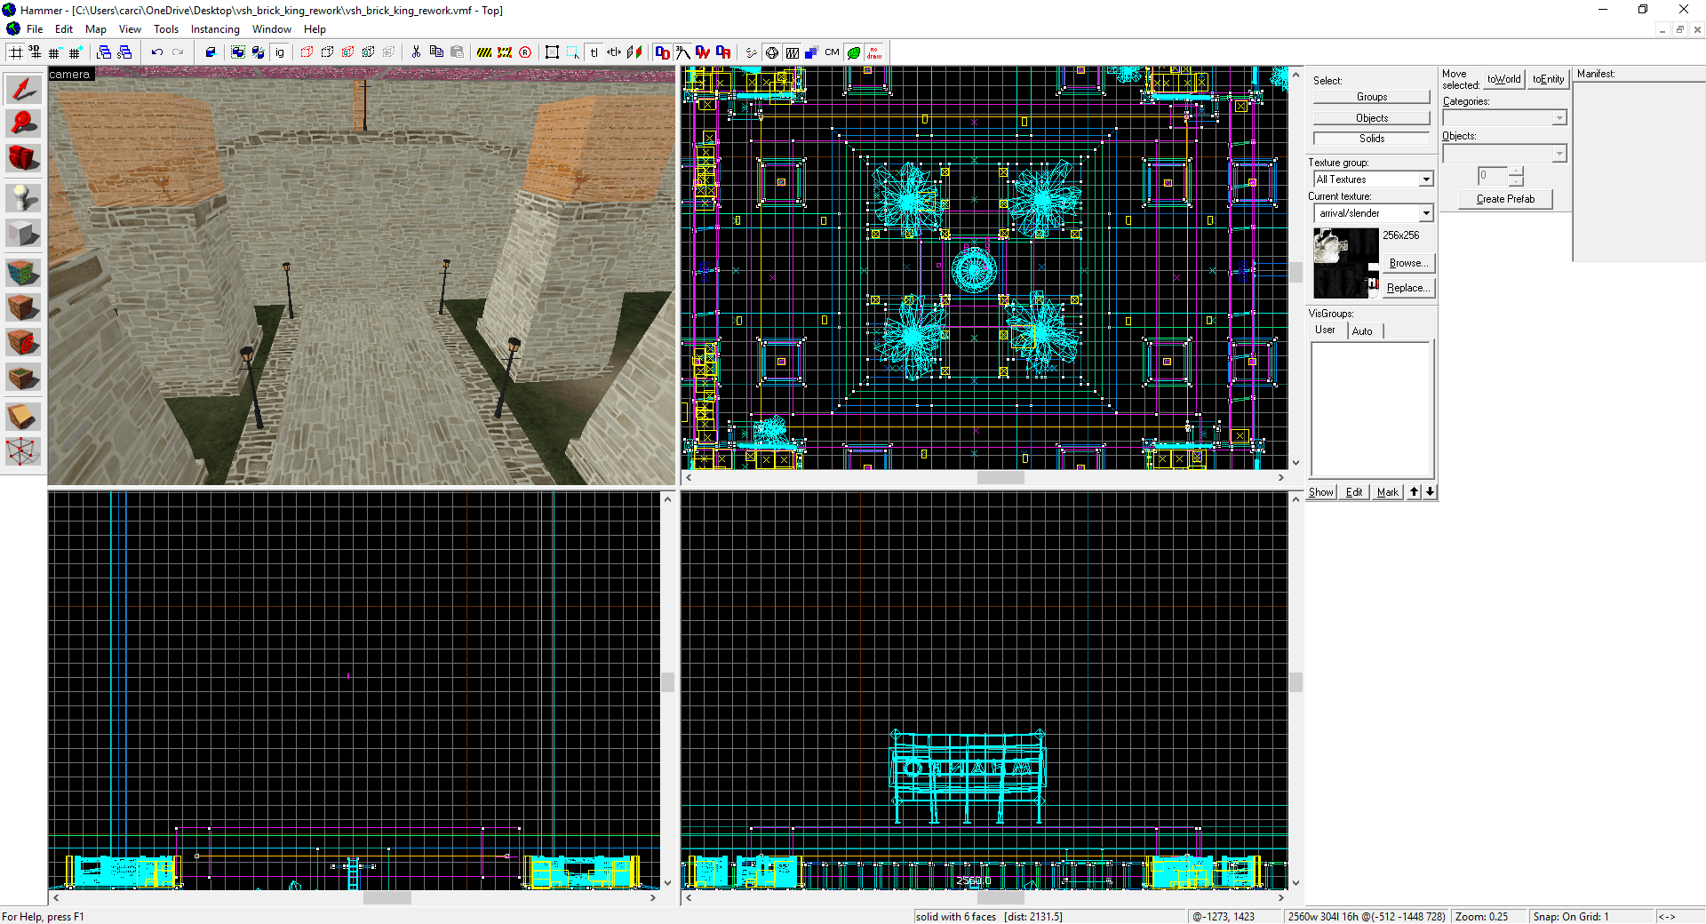Image resolution: width=1706 pixels, height=924 pixels.
Task: Click the top view horizontal scrollbar thumb
Action: coord(1000,477)
